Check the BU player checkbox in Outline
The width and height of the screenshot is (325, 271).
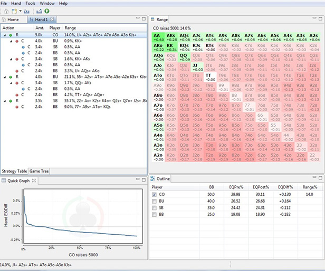(154, 200)
